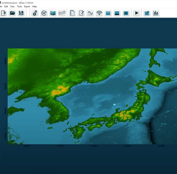Click the line chart plot icon
Viewport: 177px width, 174px height.
[147, 13]
